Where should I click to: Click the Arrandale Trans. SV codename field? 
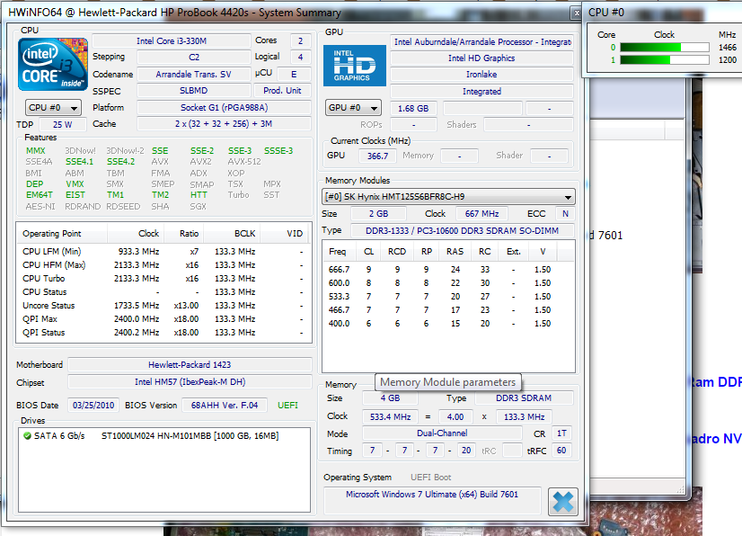pyautogui.click(x=192, y=75)
